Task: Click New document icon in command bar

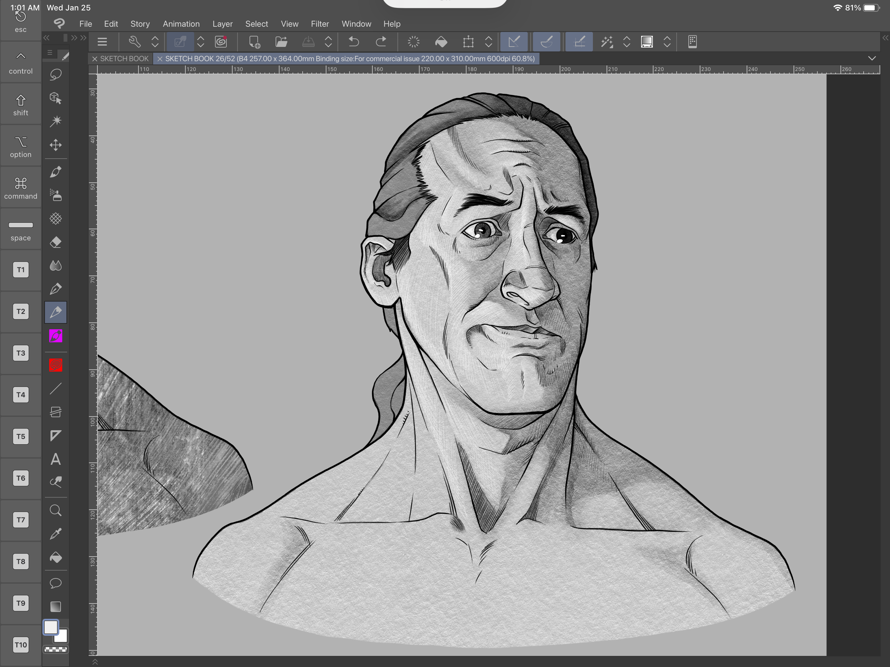Action: (x=254, y=42)
